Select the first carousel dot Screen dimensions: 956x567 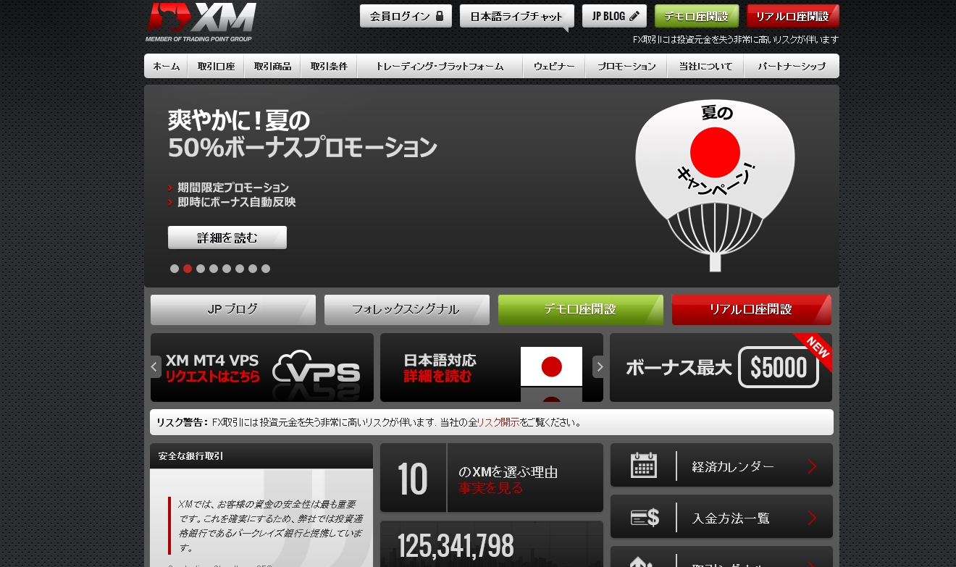point(175,269)
